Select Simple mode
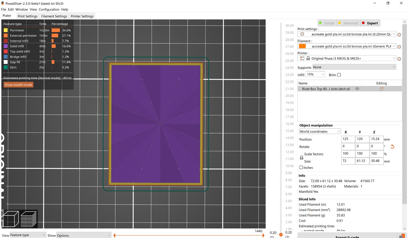 click(327, 23)
